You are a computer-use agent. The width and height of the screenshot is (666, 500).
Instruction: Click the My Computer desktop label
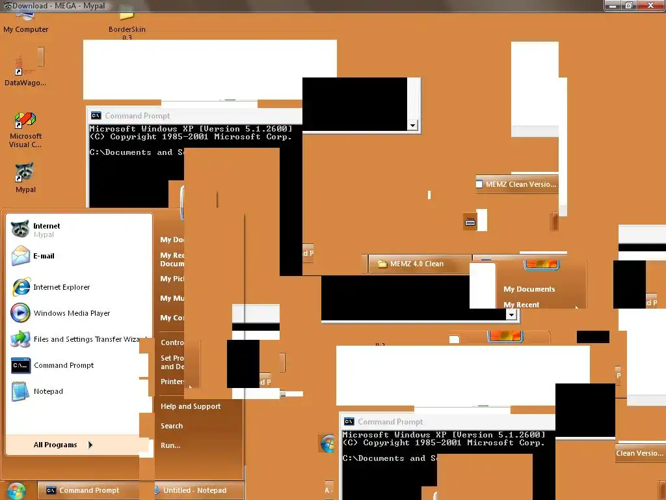click(25, 29)
